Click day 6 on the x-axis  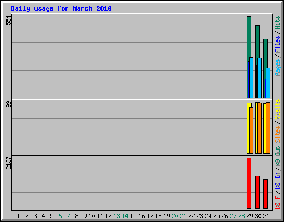tap(60, 216)
